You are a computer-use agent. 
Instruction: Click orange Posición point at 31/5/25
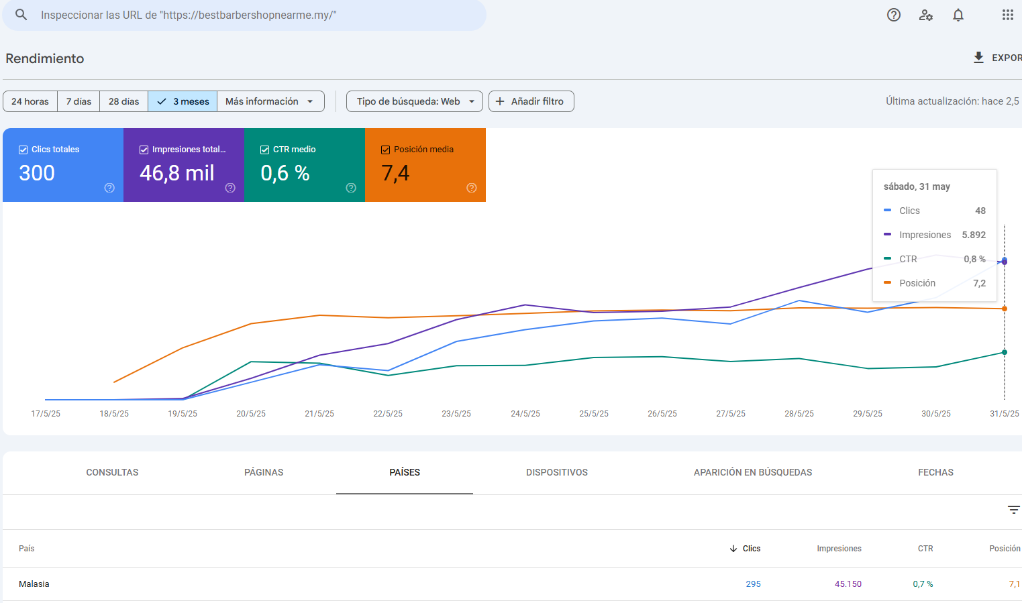click(1005, 309)
